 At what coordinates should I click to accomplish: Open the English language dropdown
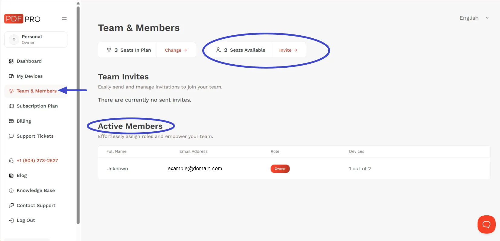(x=474, y=18)
